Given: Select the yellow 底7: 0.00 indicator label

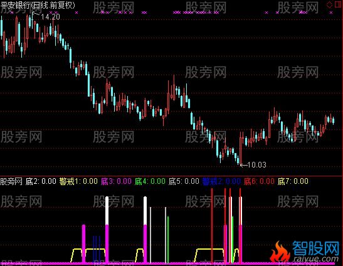Looking at the screenshot, I should [293, 181].
